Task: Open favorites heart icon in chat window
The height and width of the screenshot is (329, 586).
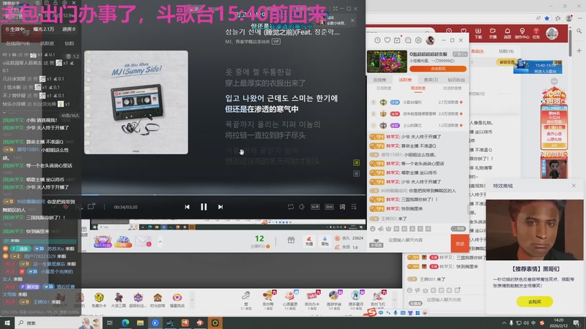Action: coord(387,40)
